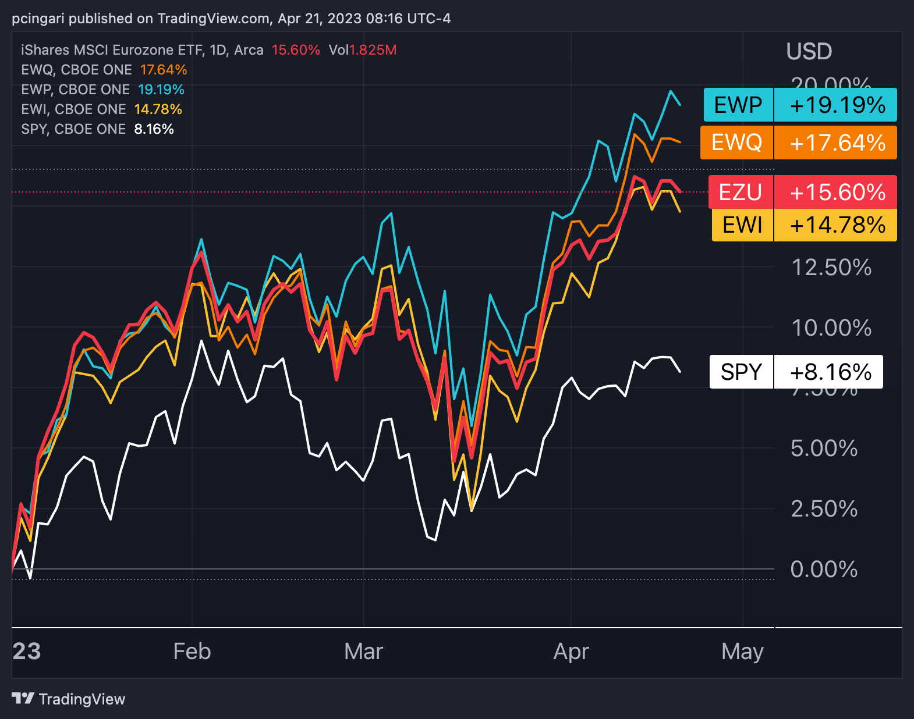
Task: Click the 0.00% price axis label
Action: [x=824, y=569]
